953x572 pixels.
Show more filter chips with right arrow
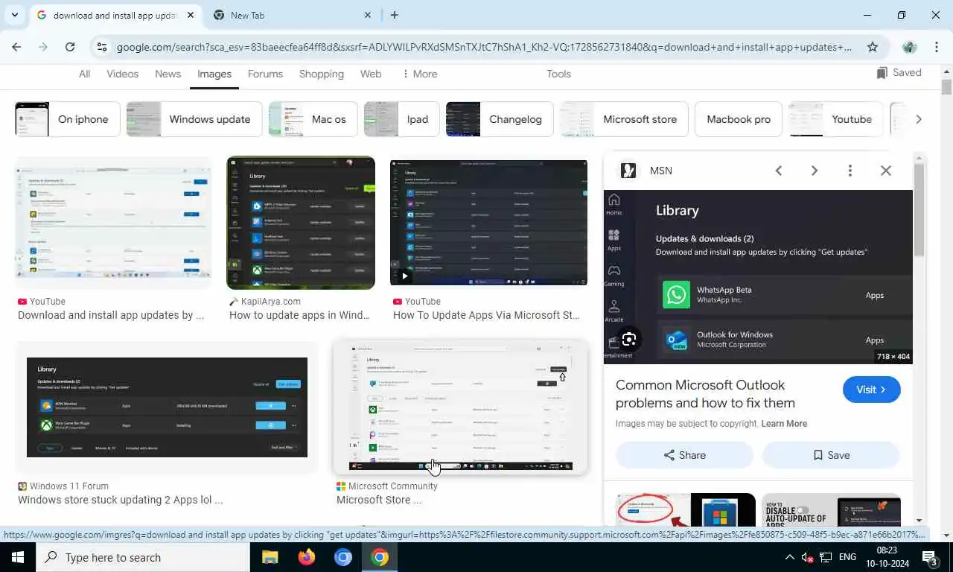[918, 119]
